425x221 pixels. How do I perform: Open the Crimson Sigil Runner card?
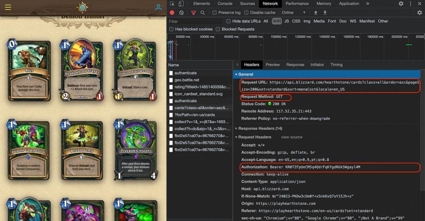click(135, 70)
